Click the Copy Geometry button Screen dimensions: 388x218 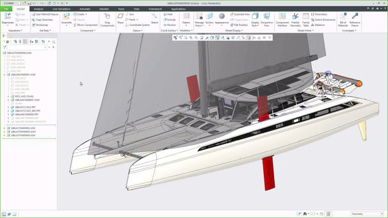pyautogui.click(x=42, y=20)
